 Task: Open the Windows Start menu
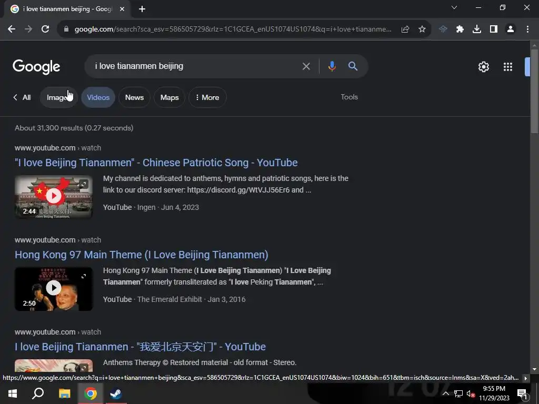13,393
